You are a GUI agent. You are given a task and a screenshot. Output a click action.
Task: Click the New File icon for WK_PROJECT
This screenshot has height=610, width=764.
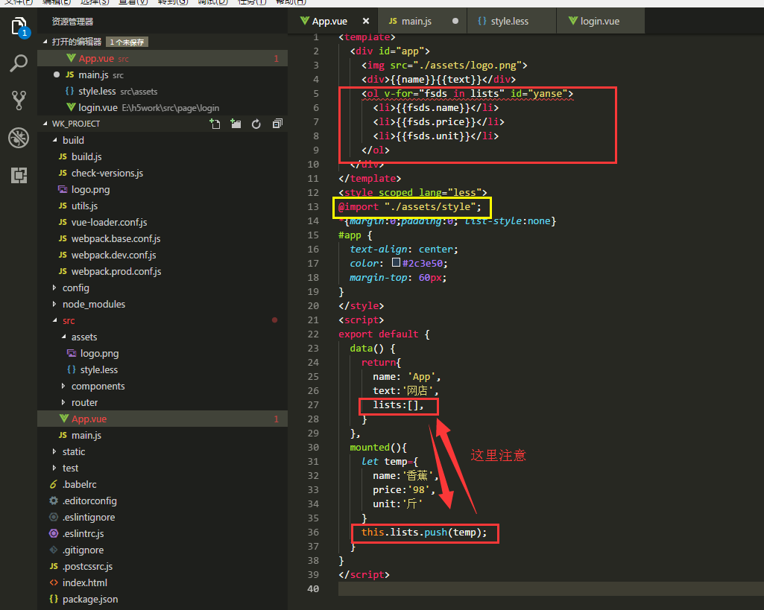tap(215, 124)
